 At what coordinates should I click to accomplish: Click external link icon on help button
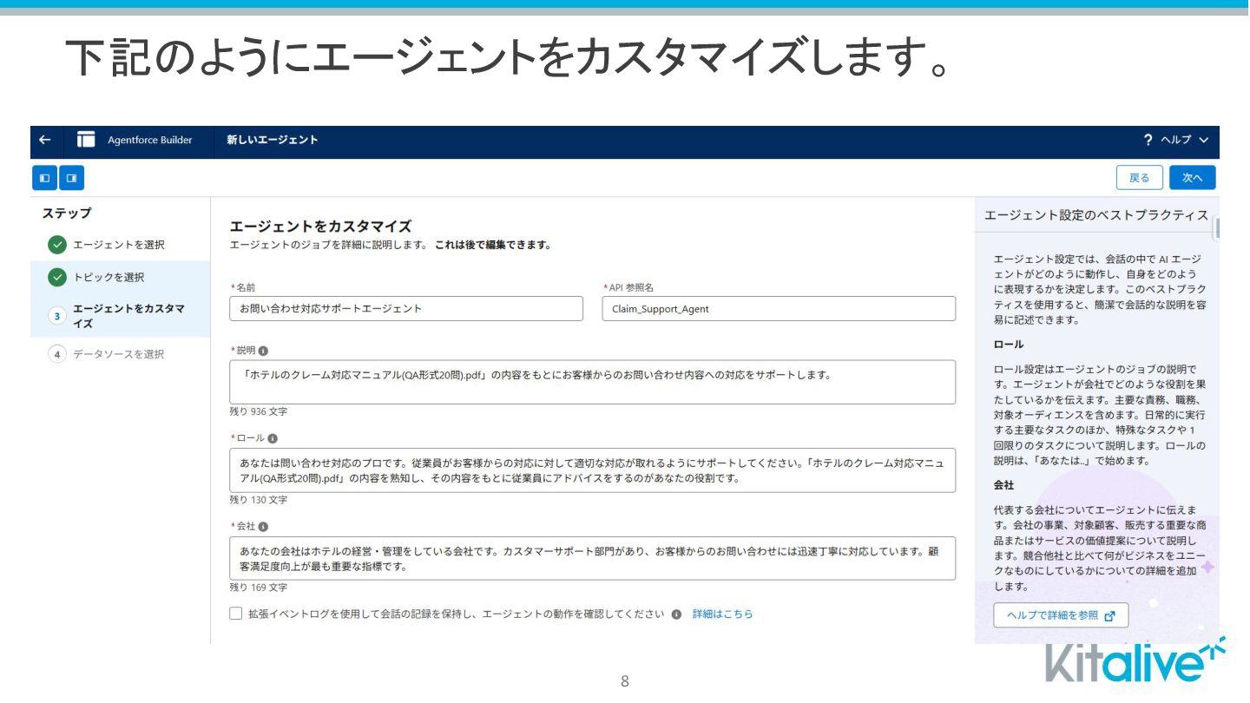pos(1109,616)
